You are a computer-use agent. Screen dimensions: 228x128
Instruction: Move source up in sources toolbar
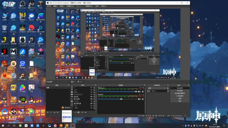82,112
